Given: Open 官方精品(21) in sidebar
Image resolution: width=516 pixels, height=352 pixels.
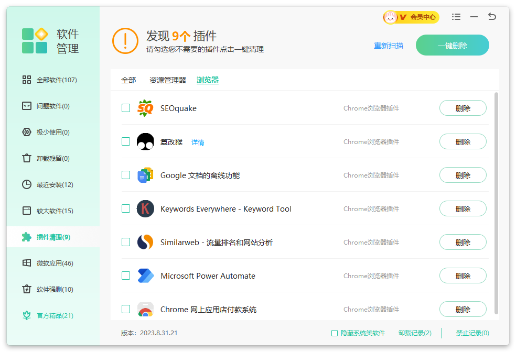Looking at the screenshot, I should (53, 316).
